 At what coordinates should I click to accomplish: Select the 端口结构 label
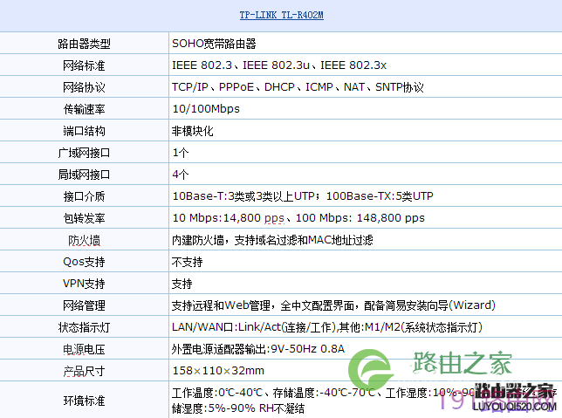[x=84, y=131]
